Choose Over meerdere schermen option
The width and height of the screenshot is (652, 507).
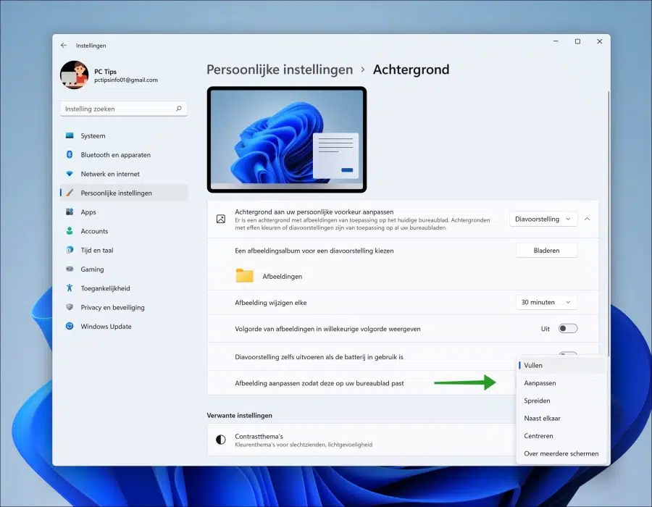561,454
